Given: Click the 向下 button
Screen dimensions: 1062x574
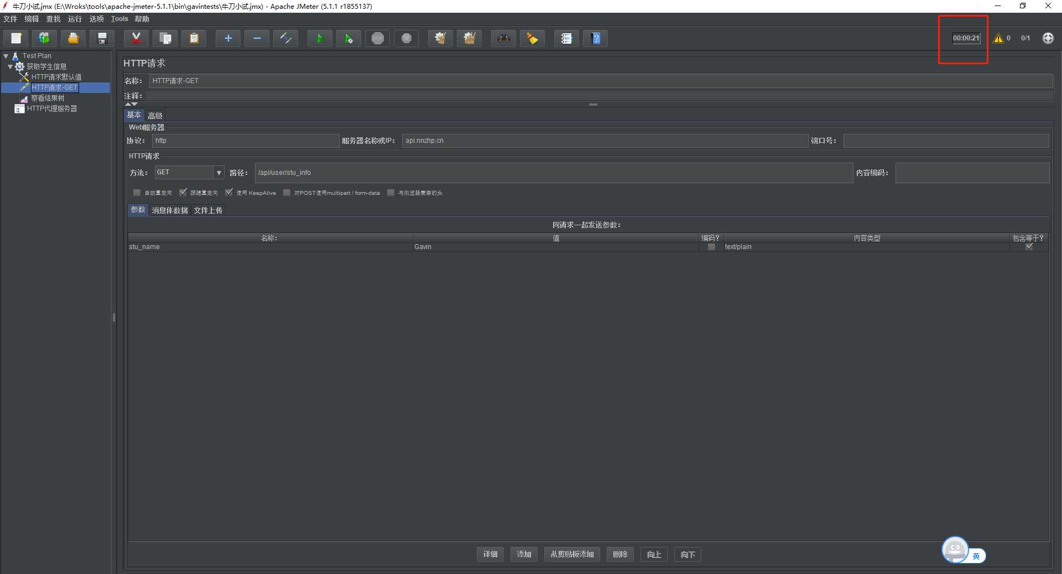Looking at the screenshot, I should pyautogui.click(x=688, y=554).
